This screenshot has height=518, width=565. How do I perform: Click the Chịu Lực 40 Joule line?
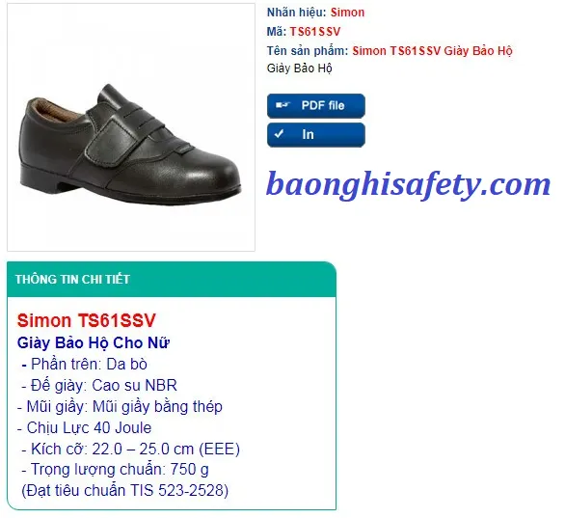84,428
